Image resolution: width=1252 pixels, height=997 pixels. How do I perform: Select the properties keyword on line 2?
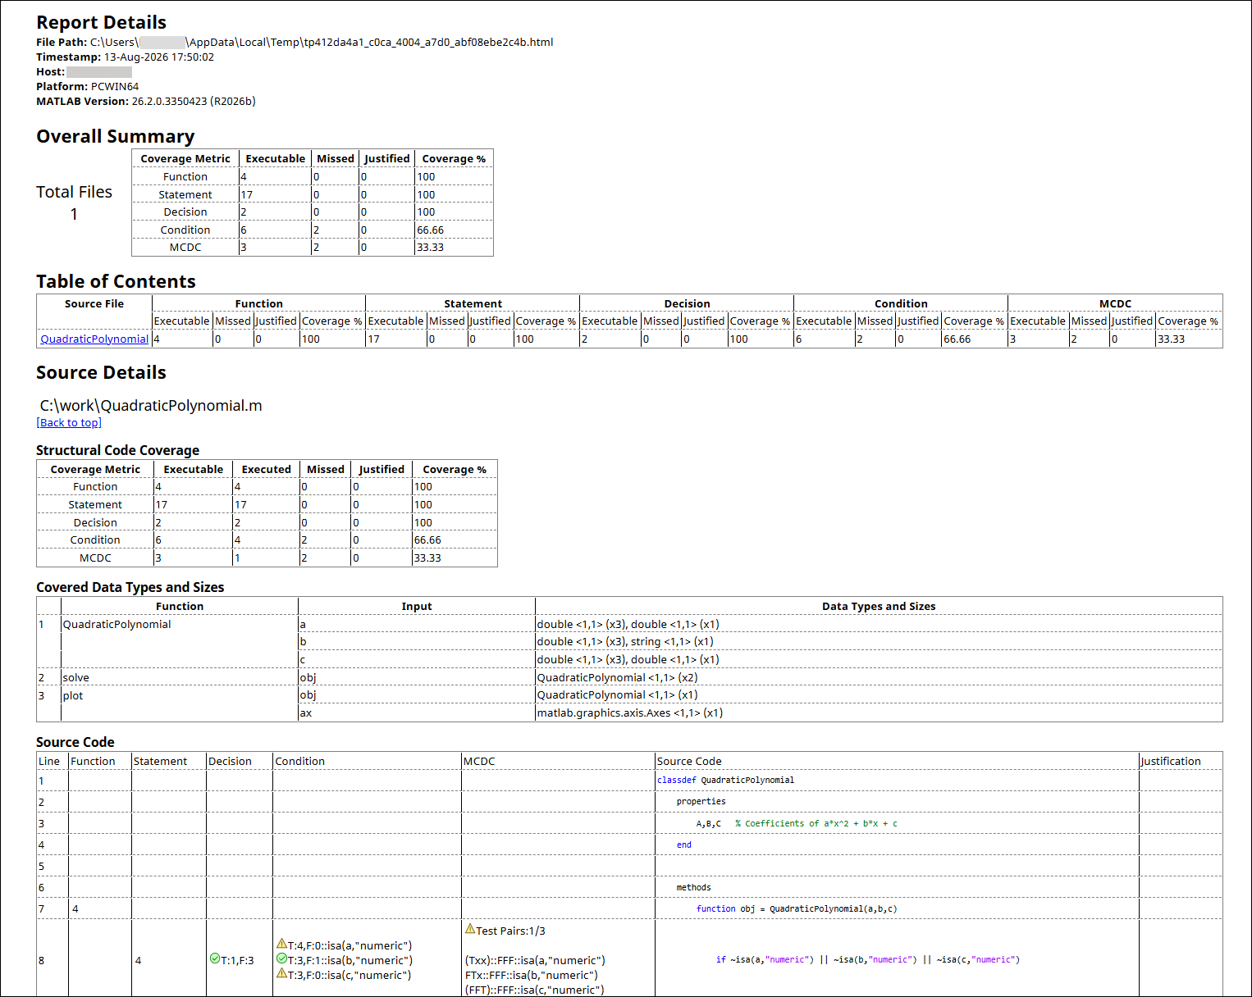[701, 801]
